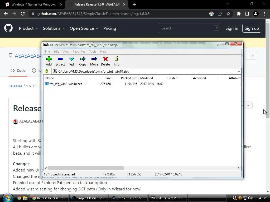Click the red Delete icon

[105, 61]
